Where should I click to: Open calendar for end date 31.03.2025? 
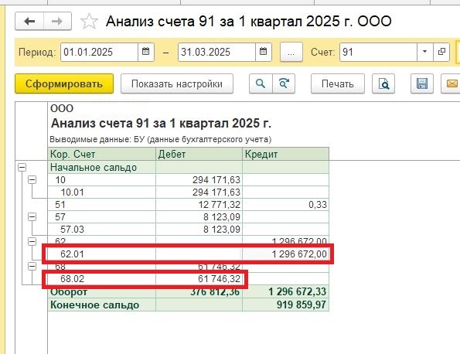pos(264,52)
